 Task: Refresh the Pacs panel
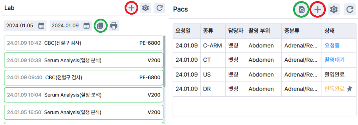350,10
